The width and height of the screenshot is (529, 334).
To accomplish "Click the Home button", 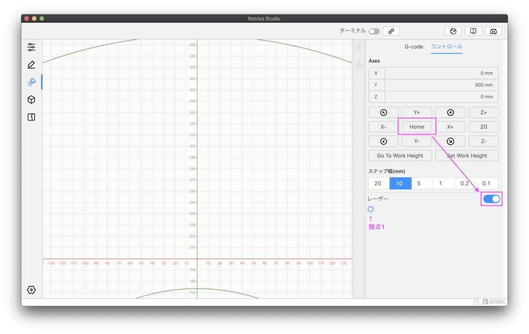I will pos(417,127).
